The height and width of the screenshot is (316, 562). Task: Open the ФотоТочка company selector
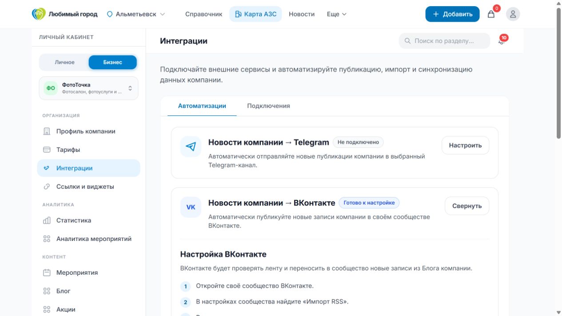[89, 88]
